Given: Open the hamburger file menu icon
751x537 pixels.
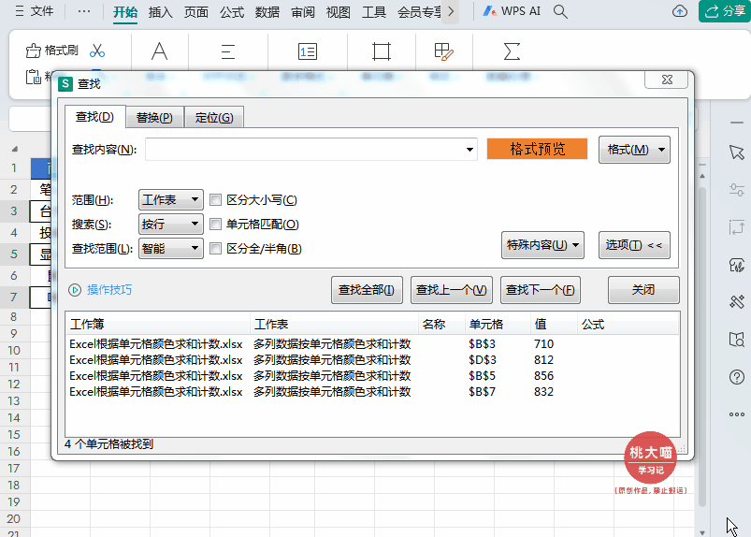Looking at the screenshot, I should tap(19, 11).
